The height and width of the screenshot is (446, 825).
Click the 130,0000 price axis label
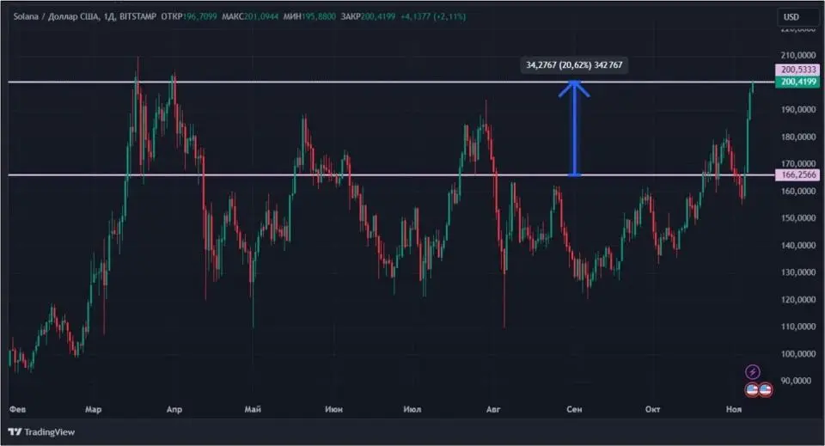(x=792, y=272)
